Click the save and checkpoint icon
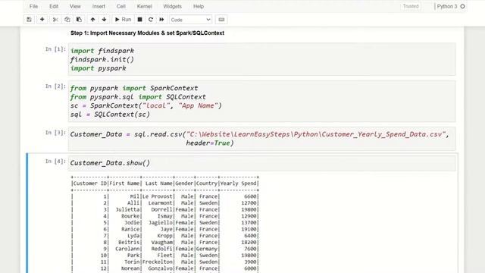This screenshot has height=273, width=485. [x=29, y=20]
